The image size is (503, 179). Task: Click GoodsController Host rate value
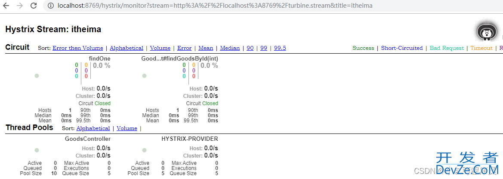coord(104,148)
